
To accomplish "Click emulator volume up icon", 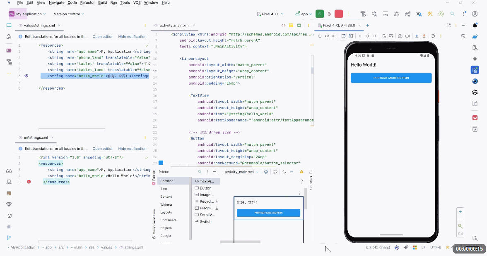I will (x=327, y=36).
